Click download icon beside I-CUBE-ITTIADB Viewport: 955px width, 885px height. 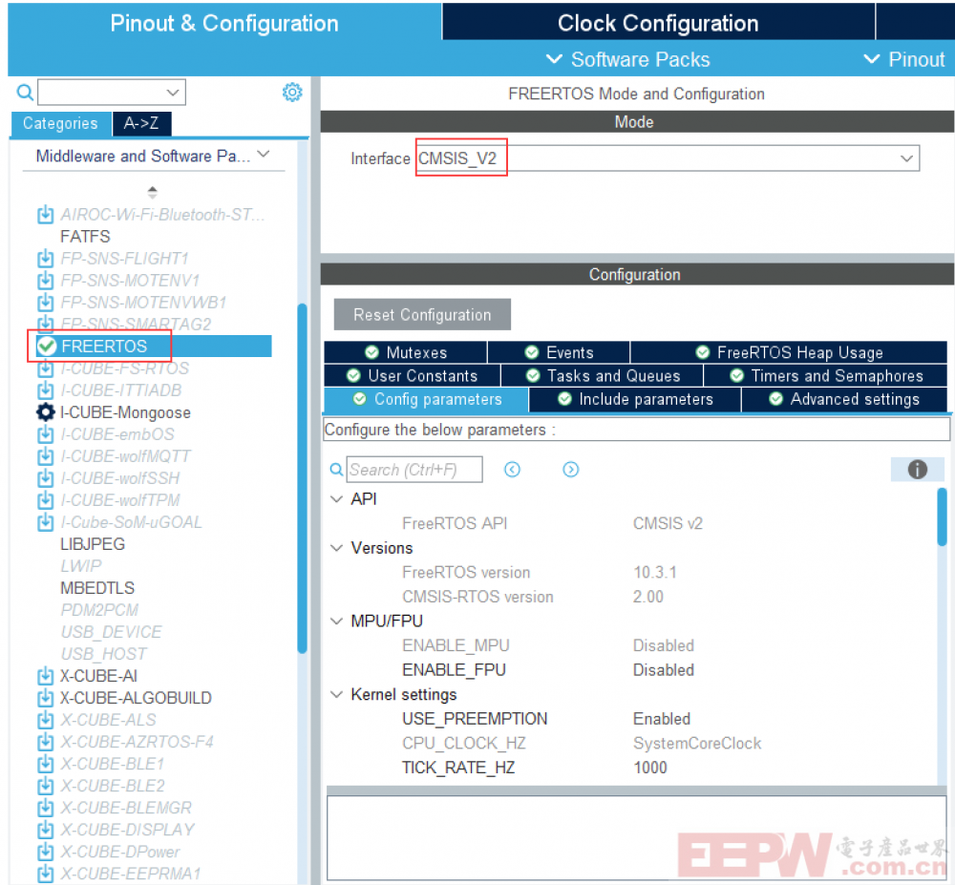[45, 390]
